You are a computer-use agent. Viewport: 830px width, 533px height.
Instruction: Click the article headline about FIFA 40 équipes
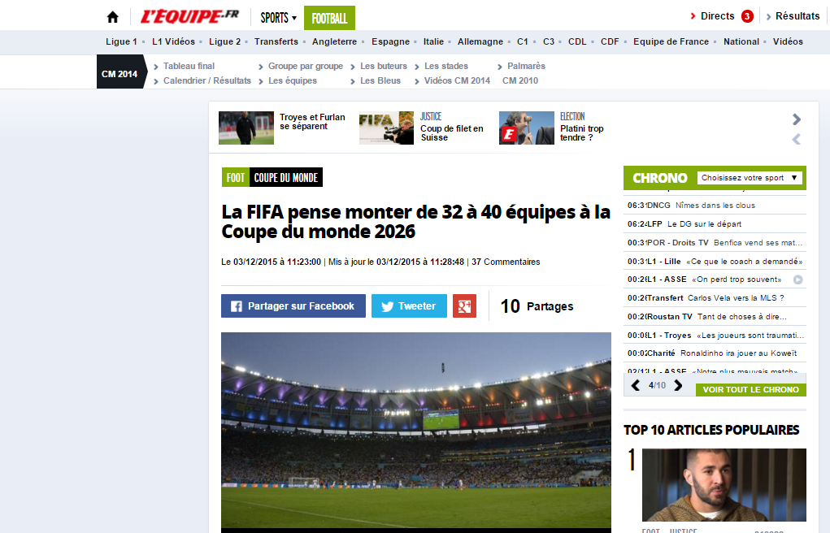click(x=416, y=222)
